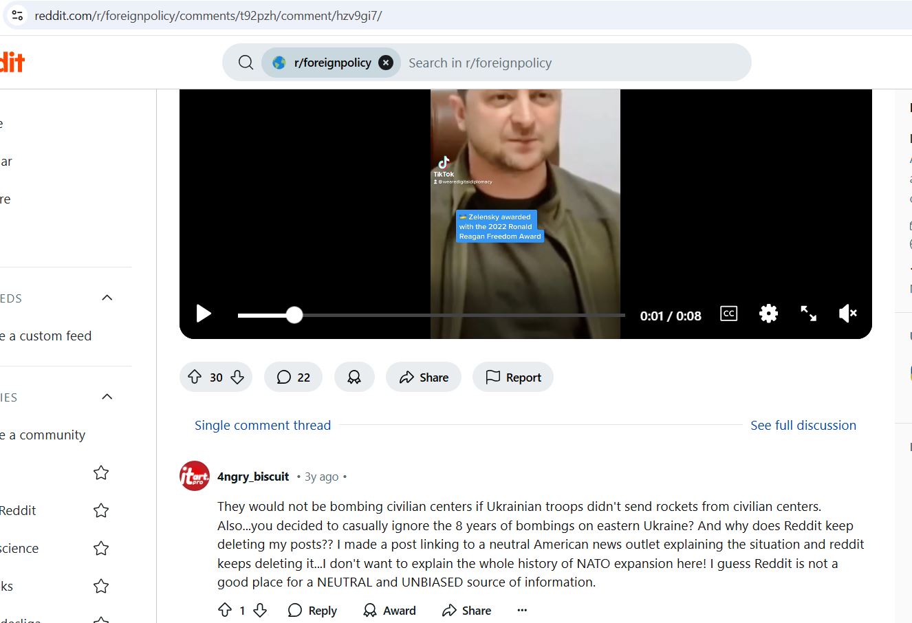The width and height of the screenshot is (912, 623).
Task: Open comment more options ellipsis
Action: tap(522, 610)
